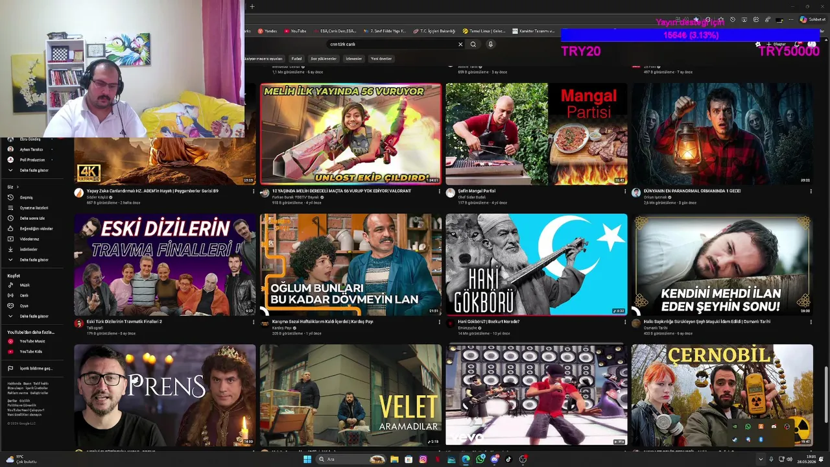This screenshot has height=467, width=830.
Task: Open Temel Linux bookmark
Action: [484, 30]
